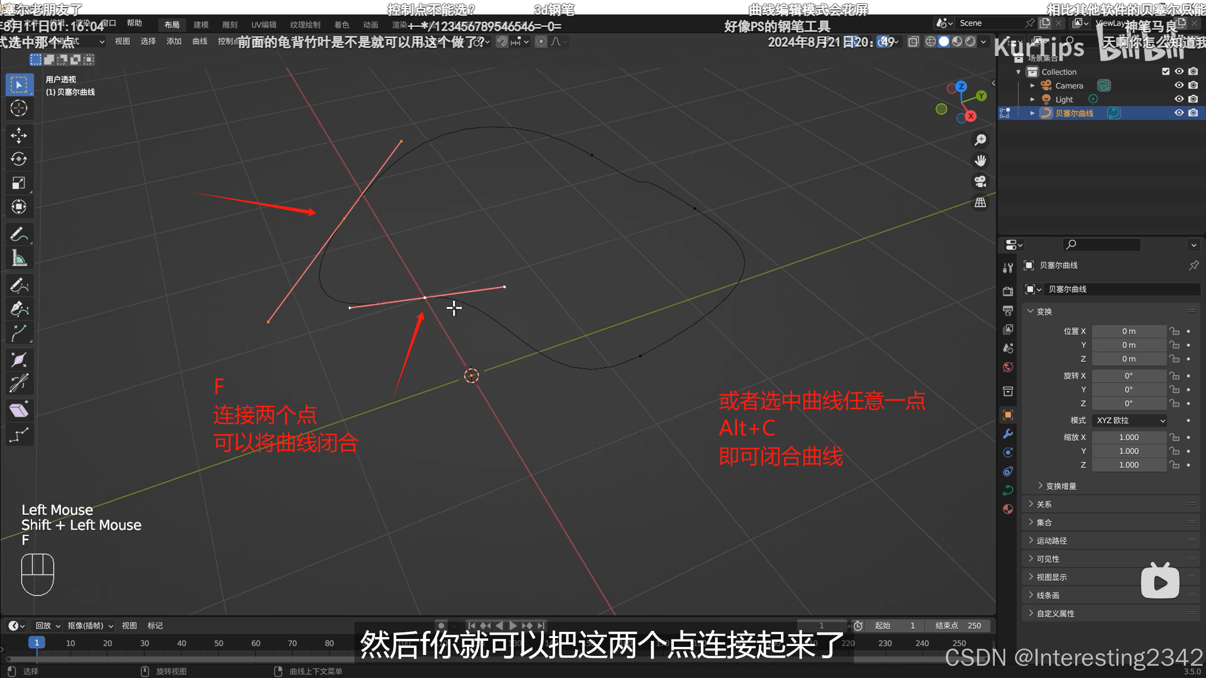Click the 位置 X value field
The width and height of the screenshot is (1206, 678).
coord(1128,331)
